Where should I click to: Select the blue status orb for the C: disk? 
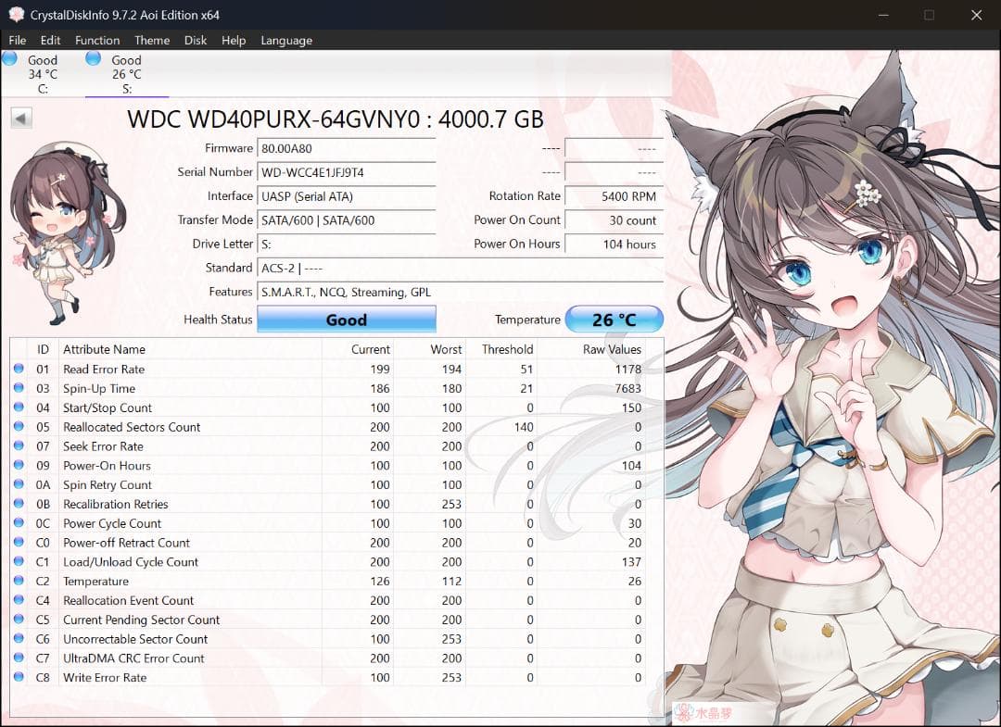[x=9, y=58]
